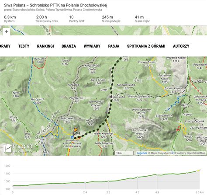Screen dimensions: 207x195
Task: Click the Wierch Spalenisko 1324 label
Action: (139, 98)
